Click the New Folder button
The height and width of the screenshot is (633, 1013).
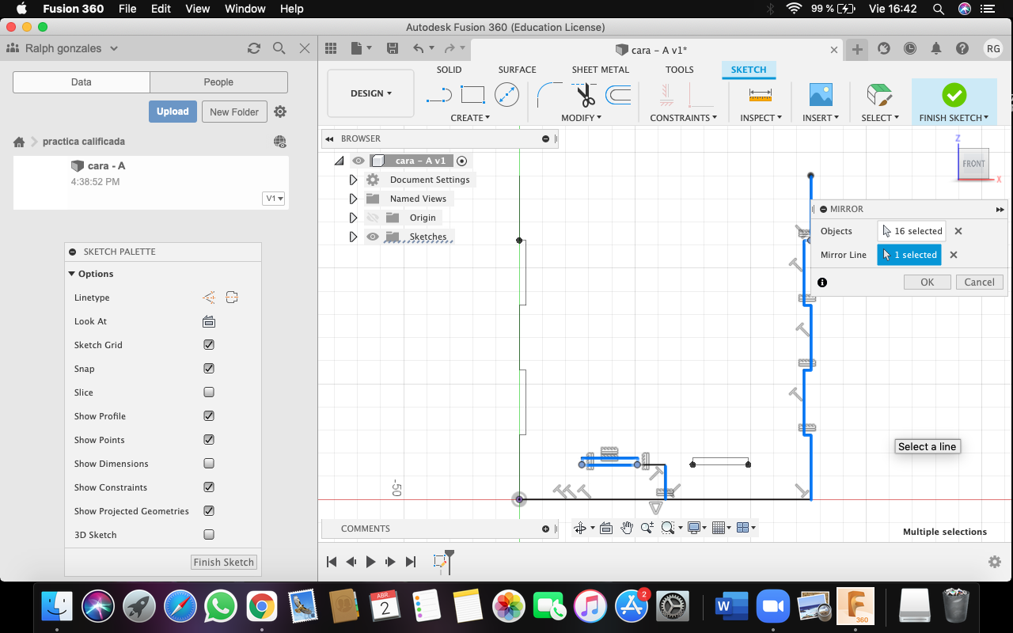(x=234, y=112)
